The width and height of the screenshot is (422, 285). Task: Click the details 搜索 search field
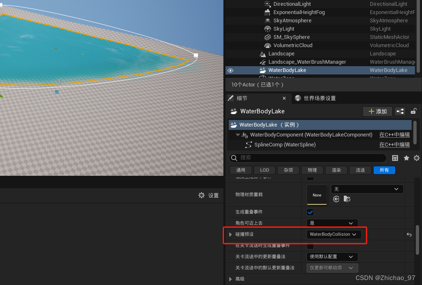pyautogui.click(x=308, y=158)
